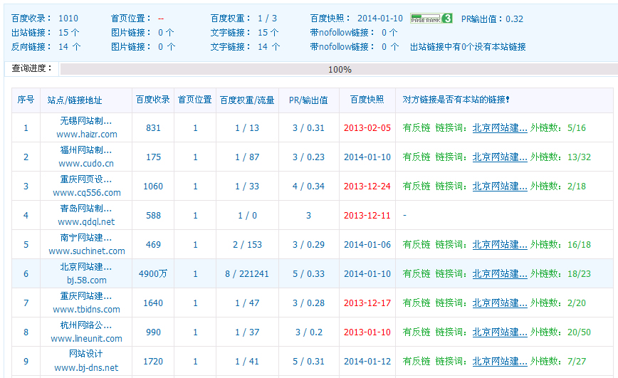The height and width of the screenshot is (378, 618).
Task: Click the 4 / 0.34 PR value
Action: click(x=308, y=187)
